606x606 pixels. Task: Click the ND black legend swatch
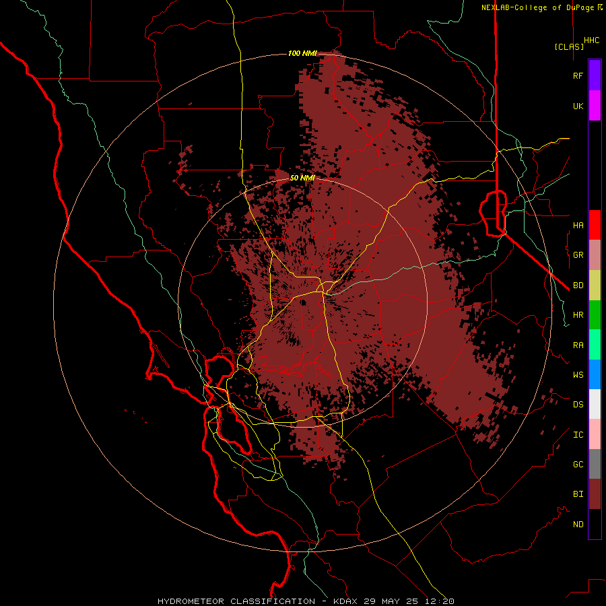pos(595,524)
